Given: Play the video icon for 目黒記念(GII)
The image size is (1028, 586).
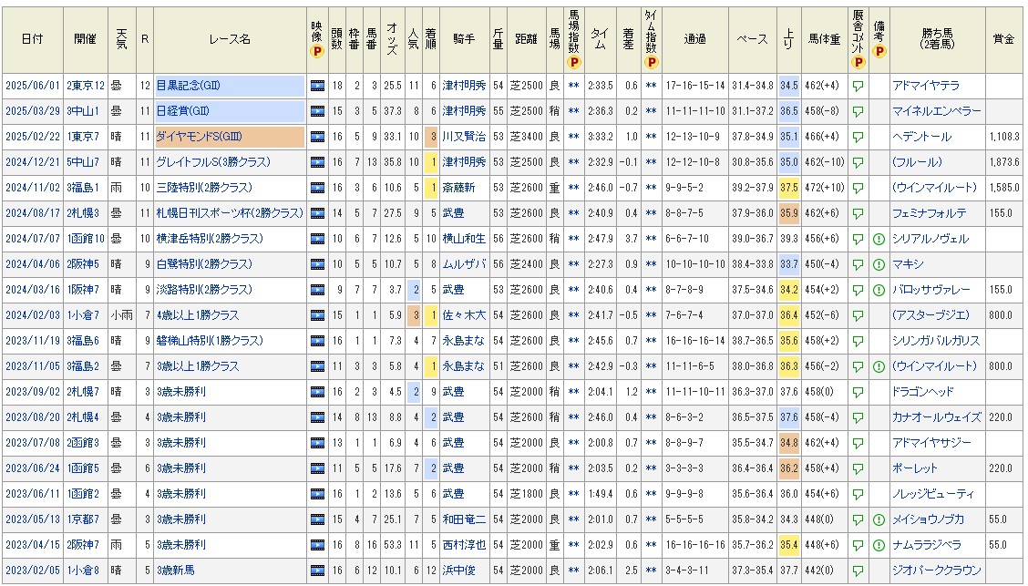Looking at the screenshot, I should 317,86.
